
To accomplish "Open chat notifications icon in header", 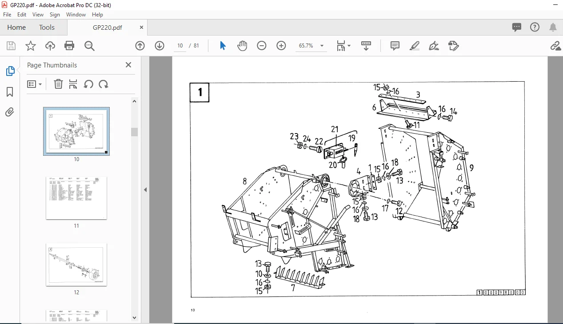I will pyautogui.click(x=517, y=28).
